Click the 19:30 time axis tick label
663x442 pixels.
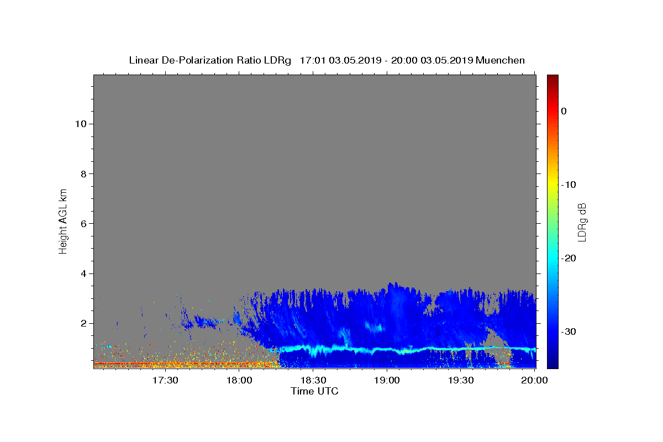click(460, 381)
